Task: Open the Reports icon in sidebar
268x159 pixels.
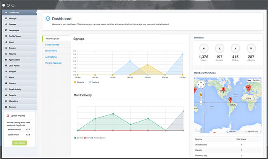Action: (6, 95)
